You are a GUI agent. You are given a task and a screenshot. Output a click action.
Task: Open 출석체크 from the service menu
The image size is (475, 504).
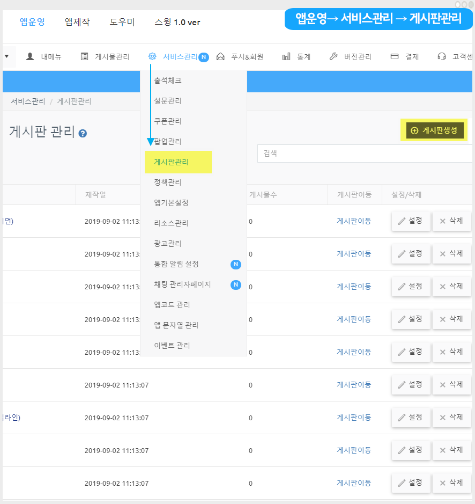[x=168, y=81]
